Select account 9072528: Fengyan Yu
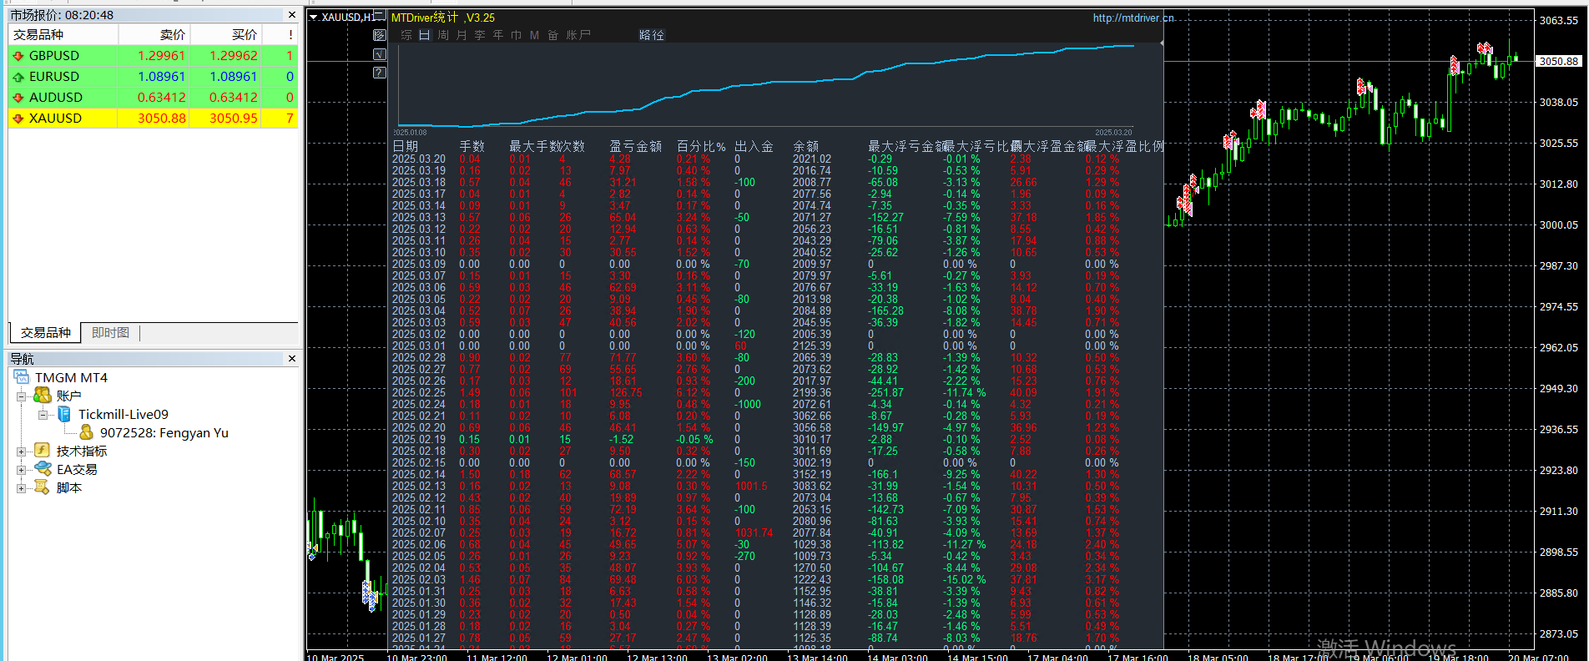Viewport: 1589px width, 661px height. (164, 432)
